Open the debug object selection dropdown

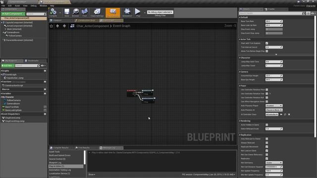point(160,12)
